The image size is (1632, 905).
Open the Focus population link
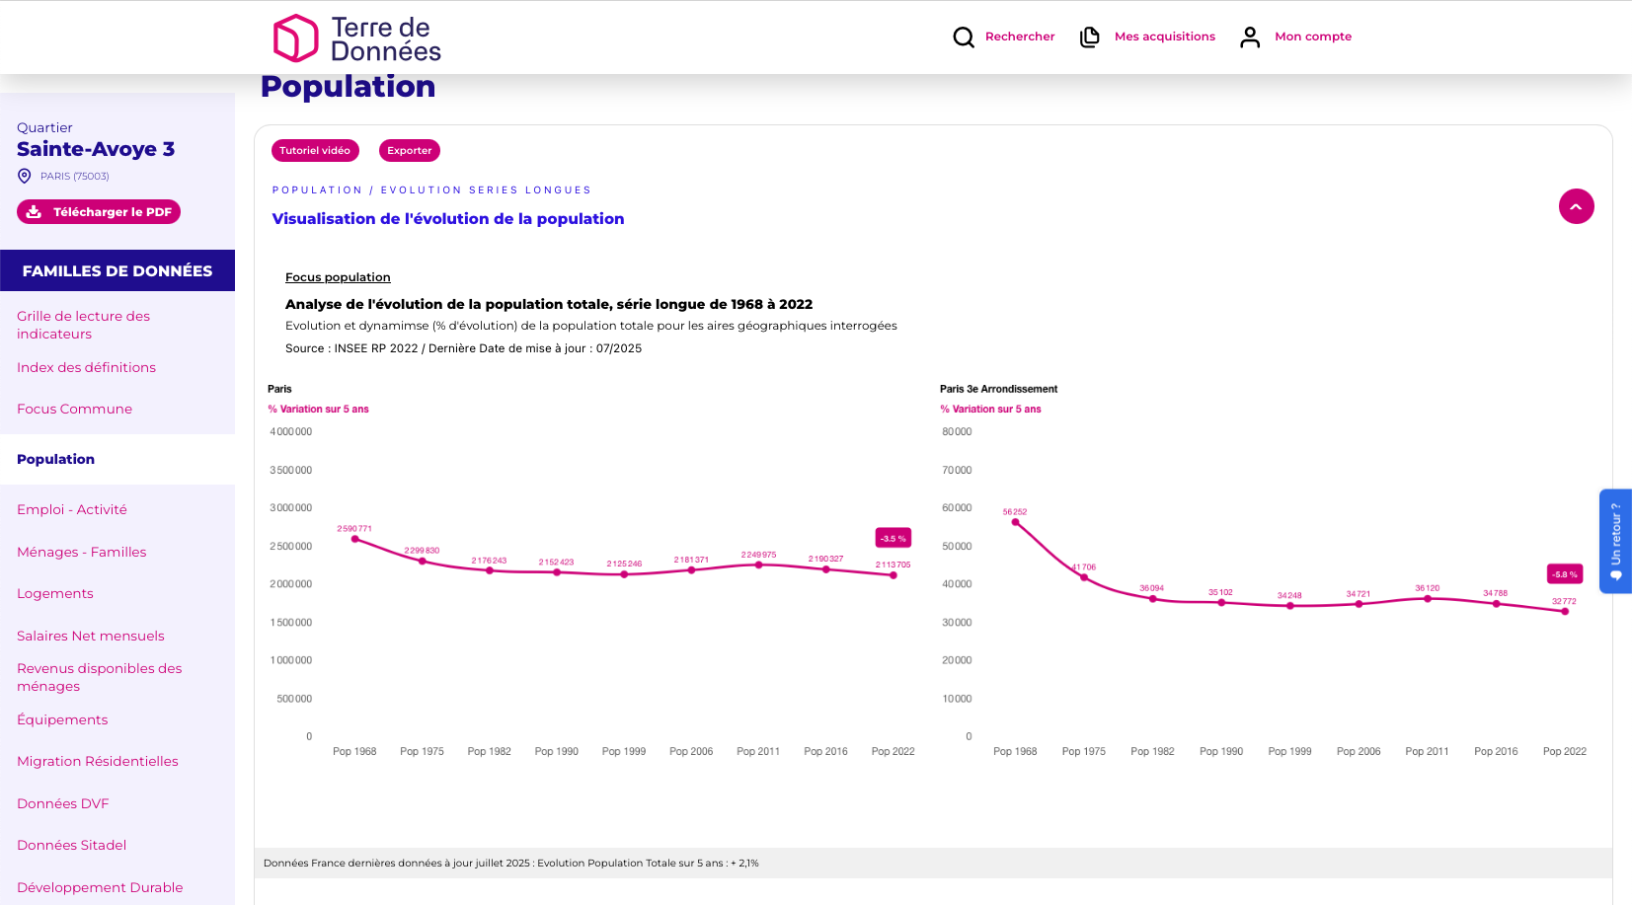click(338, 277)
